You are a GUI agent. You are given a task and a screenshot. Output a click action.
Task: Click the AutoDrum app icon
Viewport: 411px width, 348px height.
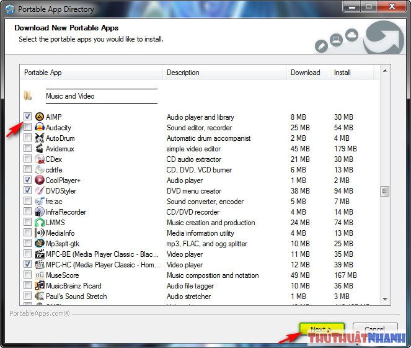tap(39, 138)
